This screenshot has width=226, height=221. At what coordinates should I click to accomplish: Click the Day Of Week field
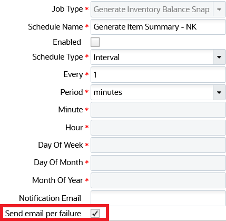tap(158, 145)
